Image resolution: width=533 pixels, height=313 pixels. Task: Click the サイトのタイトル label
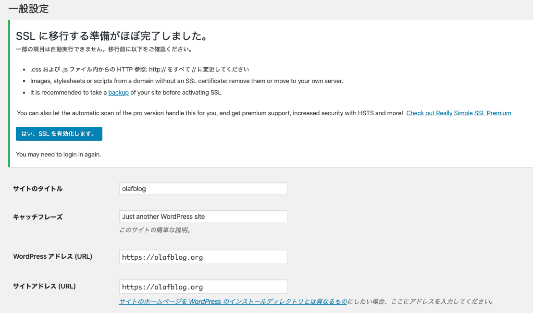pos(38,189)
